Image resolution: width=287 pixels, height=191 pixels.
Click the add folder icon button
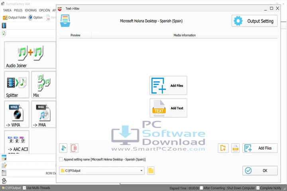coord(223,148)
